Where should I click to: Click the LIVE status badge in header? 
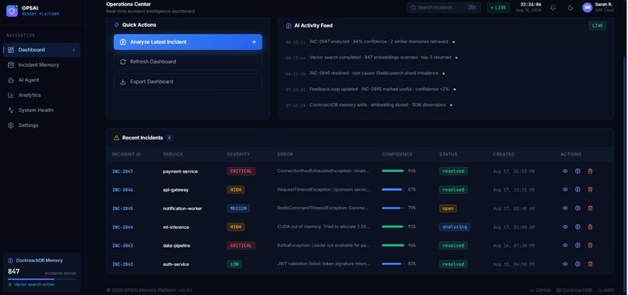[498, 8]
